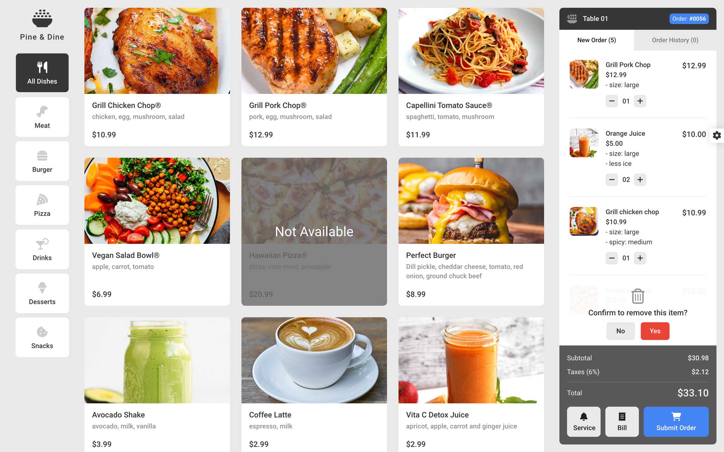Select the Burger category

(x=42, y=161)
